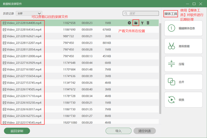
Task: Open media tools wrench icon for selected video
Action: (142, 23)
